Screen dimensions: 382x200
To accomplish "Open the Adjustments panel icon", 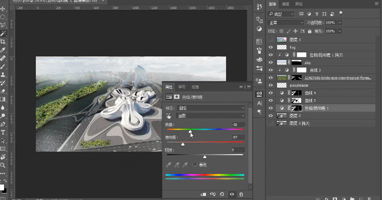I will coord(259,29).
